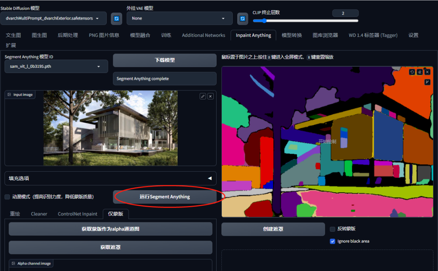Open 后期处理 tab
The height and width of the screenshot is (271, 438).
68,35
